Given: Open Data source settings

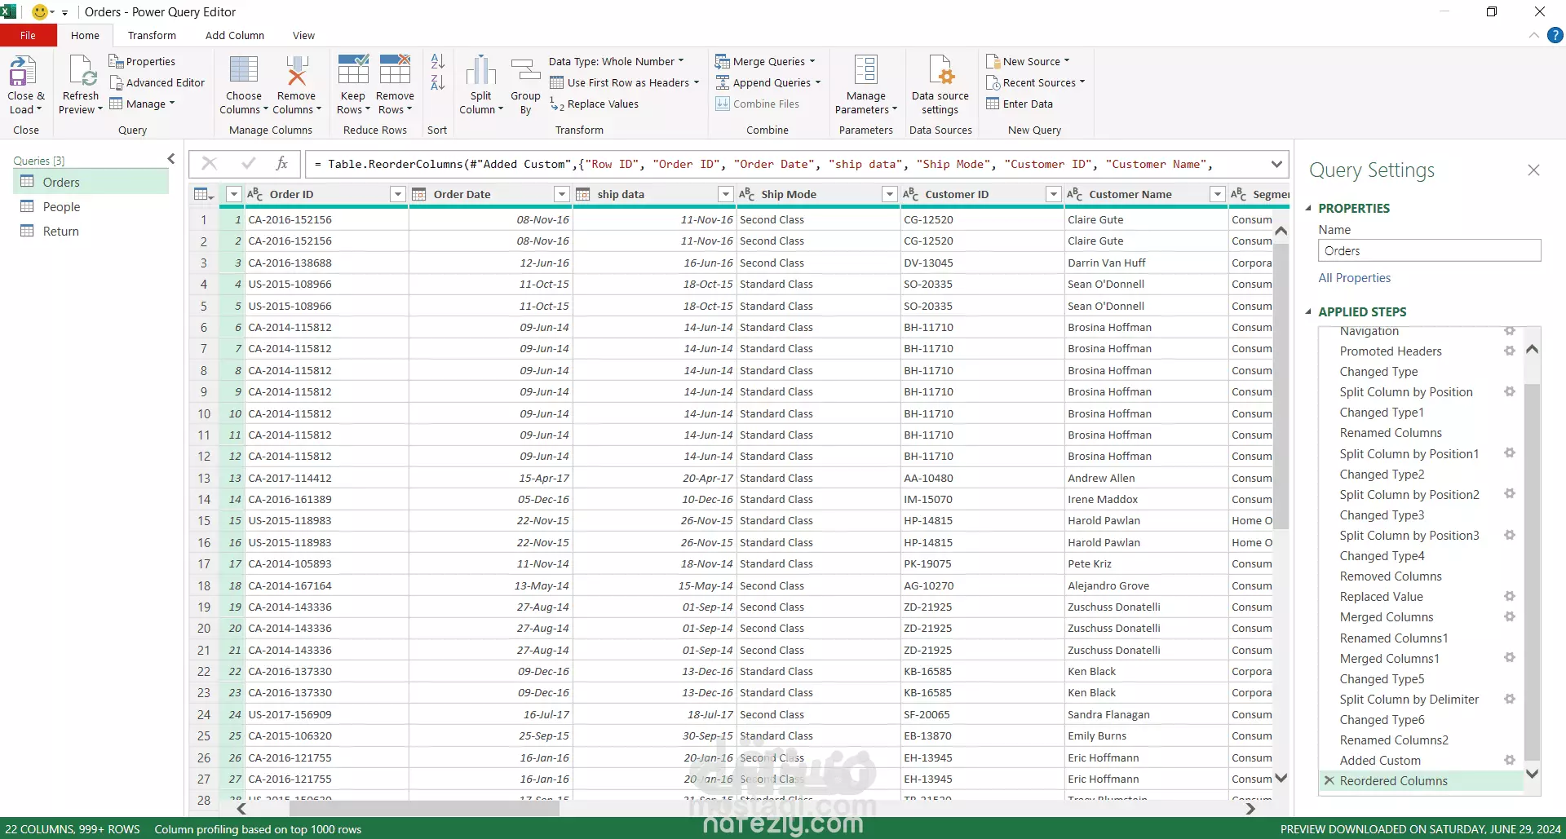Looking at the screenshot, I should [940, 85].
